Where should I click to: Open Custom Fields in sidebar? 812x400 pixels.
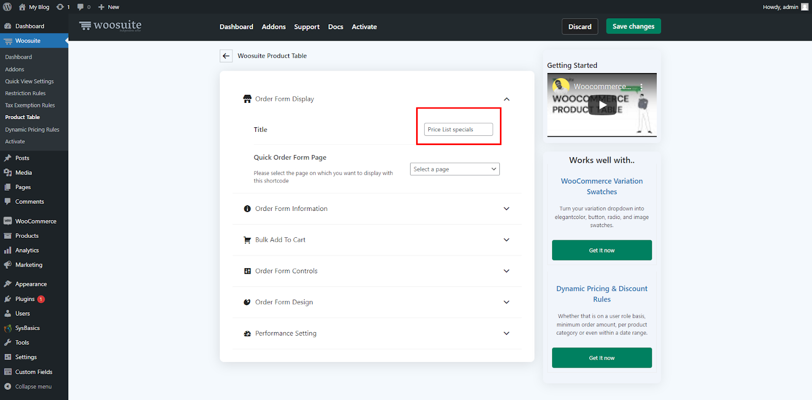click(34, 372)
